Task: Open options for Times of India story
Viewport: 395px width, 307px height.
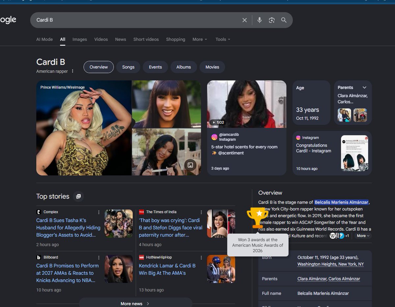Action: 201,212
